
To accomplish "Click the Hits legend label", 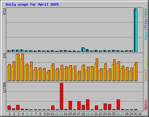I will (x=146, y=12).
